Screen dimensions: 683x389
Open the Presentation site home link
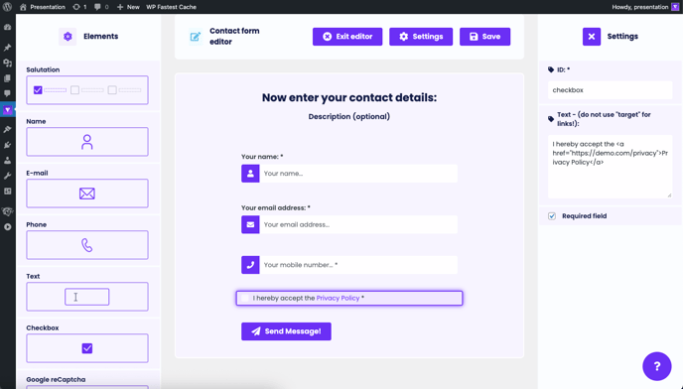43,7
